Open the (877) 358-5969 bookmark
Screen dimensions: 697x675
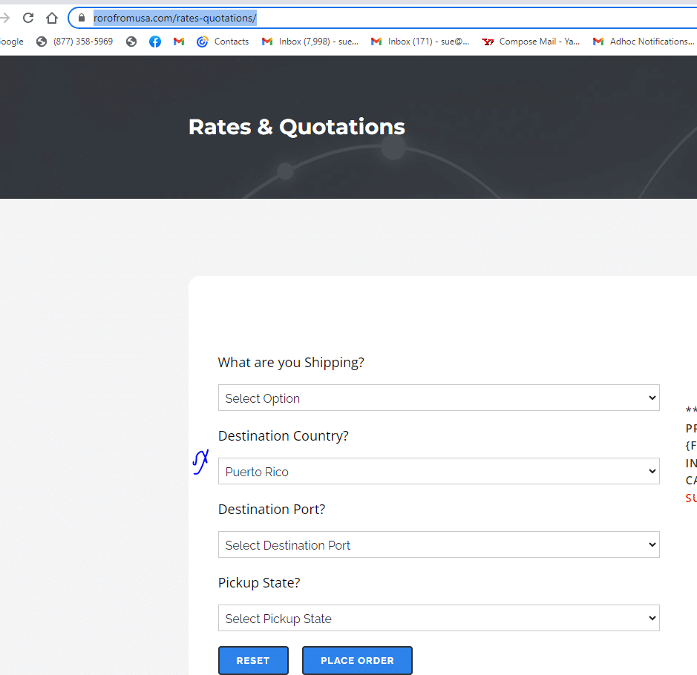tap(75, 42)
